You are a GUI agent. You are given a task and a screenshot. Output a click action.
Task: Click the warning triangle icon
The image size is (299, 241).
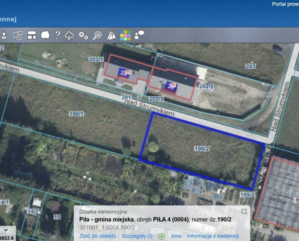tap(111, 35)
